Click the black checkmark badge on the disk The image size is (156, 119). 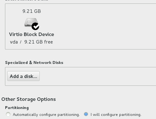(x=35, y=26)
